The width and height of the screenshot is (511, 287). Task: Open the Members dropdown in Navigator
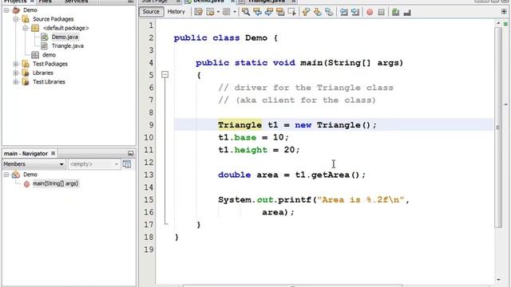[34, 164]
